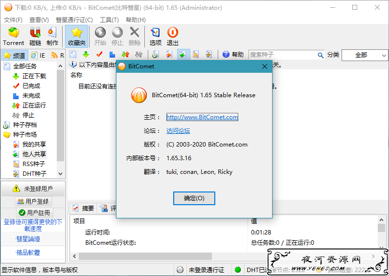Click the blue unfinished icon in secondary toolbar
389x276 pixels.
tap(113, 54)
